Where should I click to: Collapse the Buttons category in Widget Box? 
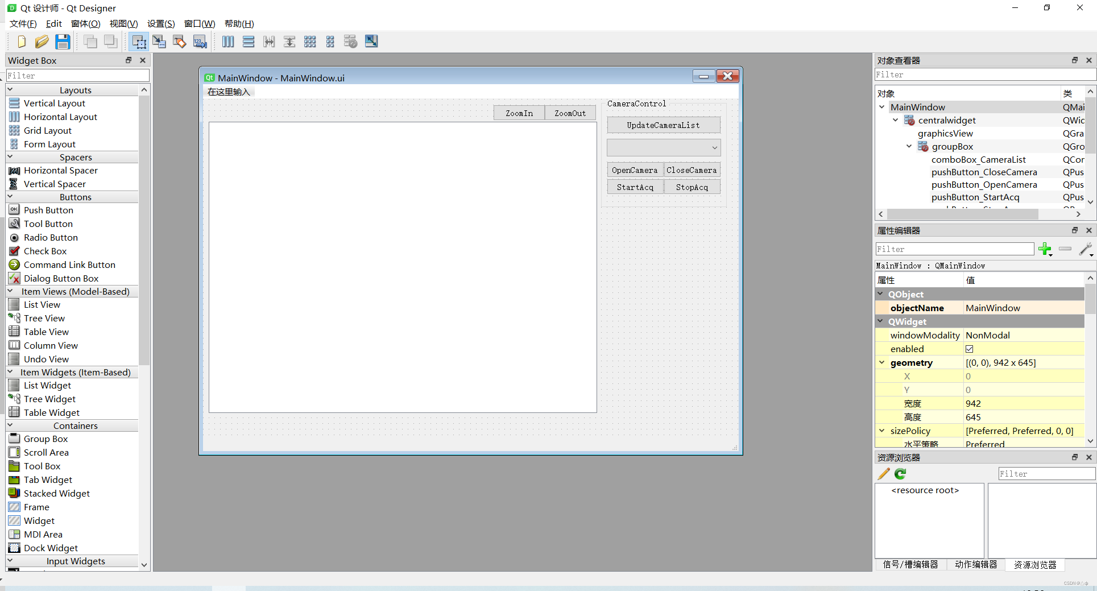(10, 196)
